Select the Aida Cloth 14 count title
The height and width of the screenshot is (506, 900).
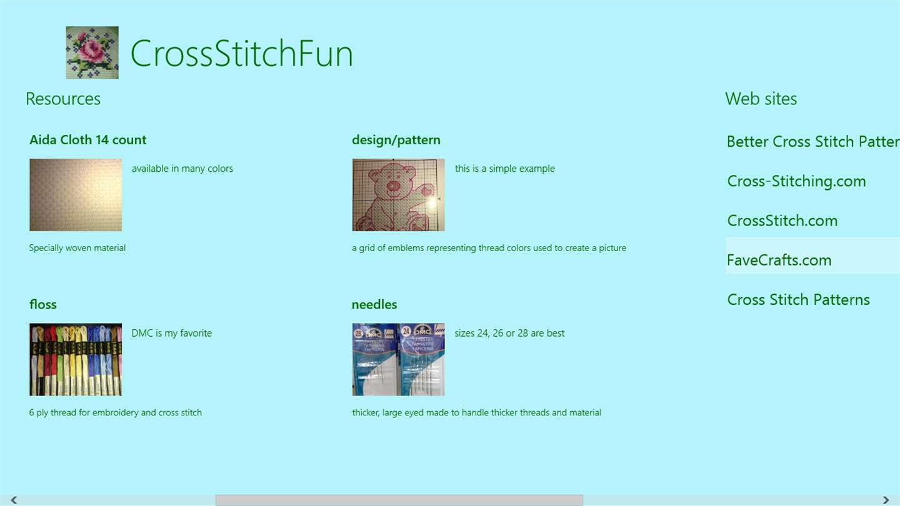88,140
